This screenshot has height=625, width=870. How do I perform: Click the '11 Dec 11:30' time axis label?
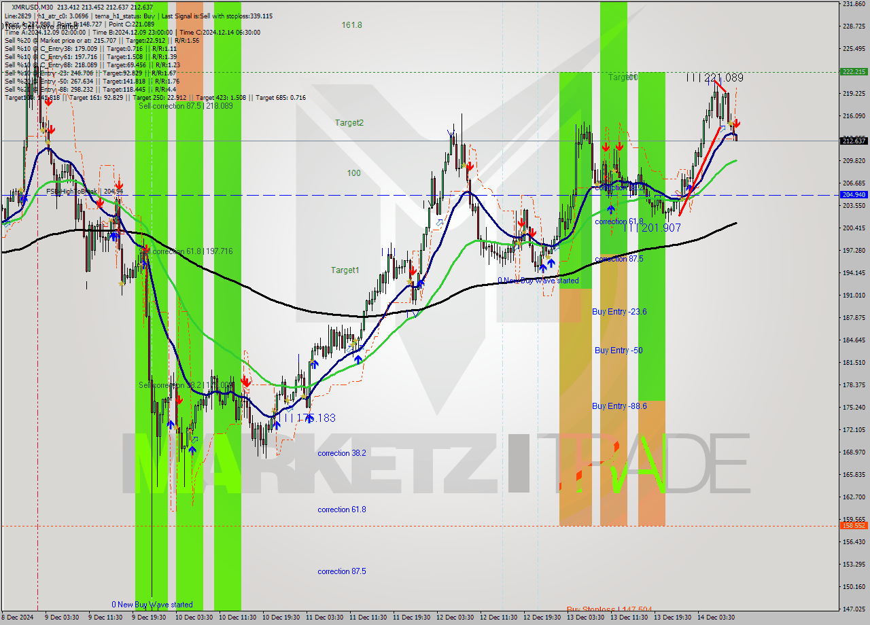pos(368,618)
